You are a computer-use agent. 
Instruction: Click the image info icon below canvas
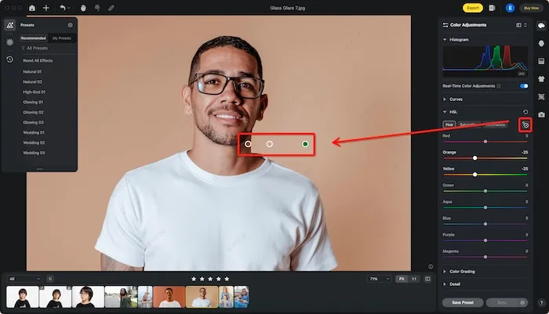[431, 266]
